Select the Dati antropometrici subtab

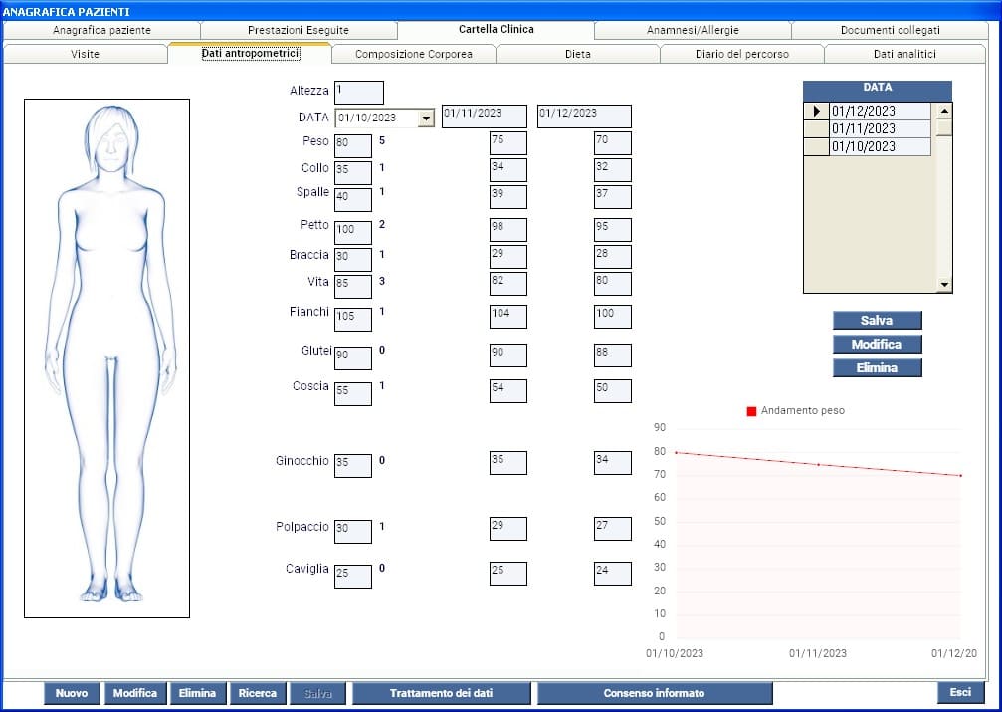250,53
